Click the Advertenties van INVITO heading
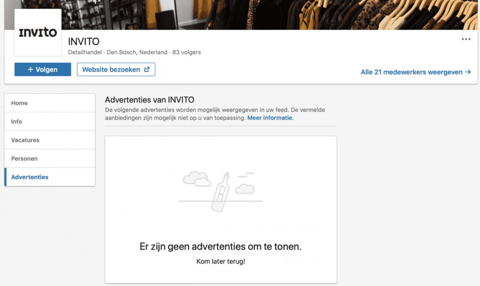Screen dimensions: 480x286 coord(149,100)
